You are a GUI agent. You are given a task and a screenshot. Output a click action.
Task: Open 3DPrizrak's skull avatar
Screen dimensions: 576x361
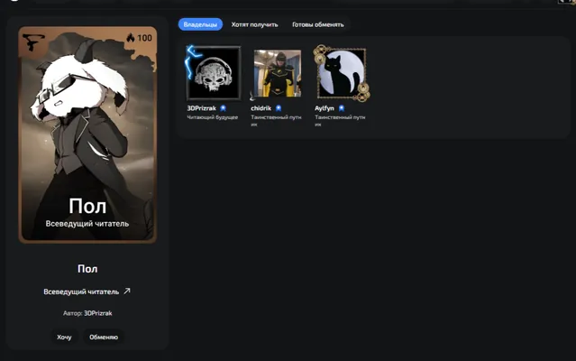click(x=214, y=73)
